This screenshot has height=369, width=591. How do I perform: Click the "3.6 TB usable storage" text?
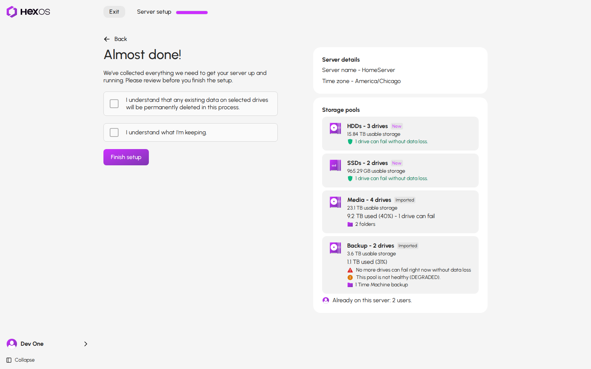pyautogui.click(x=371, y=254)
